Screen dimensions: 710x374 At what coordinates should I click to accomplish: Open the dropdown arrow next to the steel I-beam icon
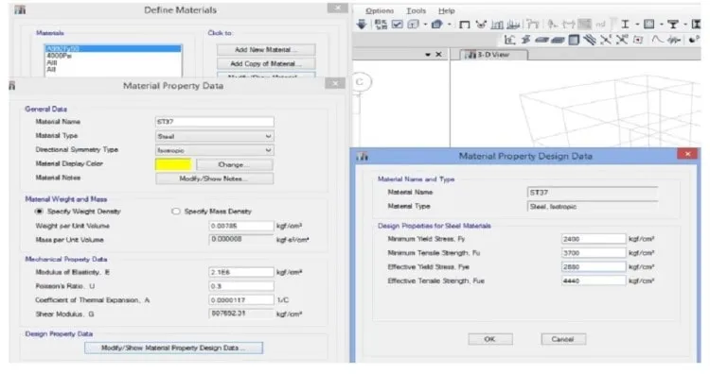coord(637,25)
